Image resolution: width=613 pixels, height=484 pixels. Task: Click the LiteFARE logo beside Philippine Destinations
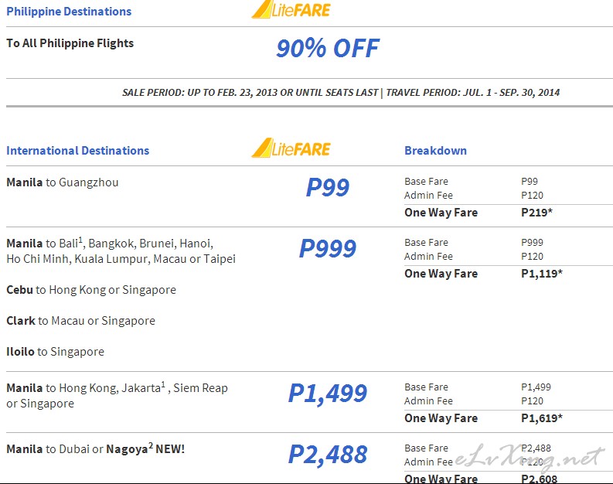click(x=291, y=9)
